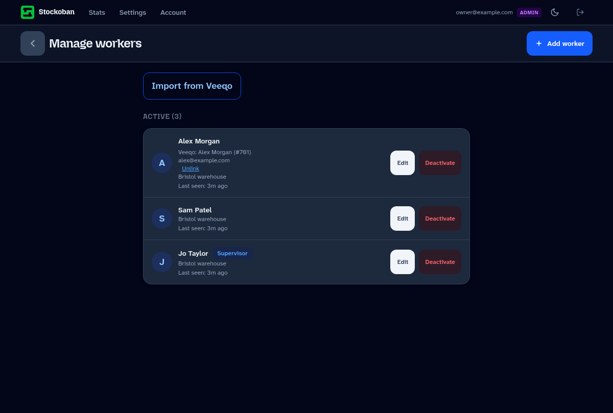Edit Sam Patel's worker record
The height and width of the screenshot is (413, 613).
click(403, 218)
